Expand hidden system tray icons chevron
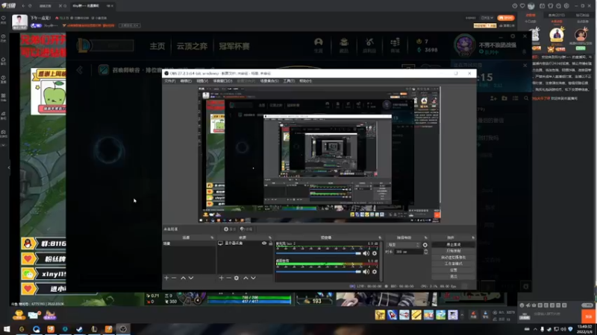The width and height of the screenshot is (597, 335). (535, 329)
